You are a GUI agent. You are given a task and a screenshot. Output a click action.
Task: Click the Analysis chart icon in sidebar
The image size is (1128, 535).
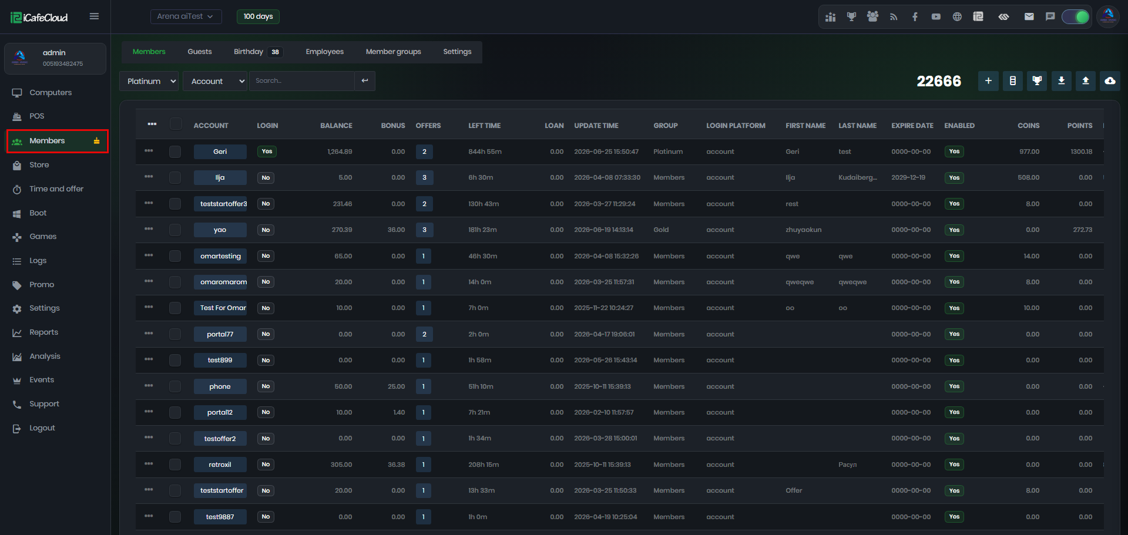click(17, 357)
